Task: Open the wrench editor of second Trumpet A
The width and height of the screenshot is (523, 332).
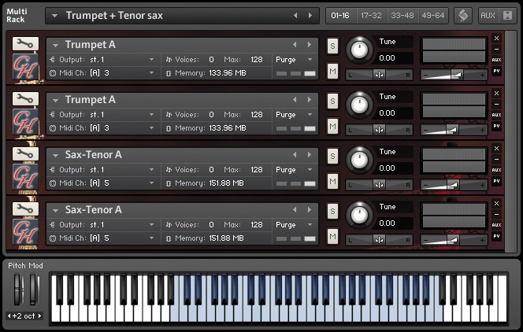Action: click(25, 98)
